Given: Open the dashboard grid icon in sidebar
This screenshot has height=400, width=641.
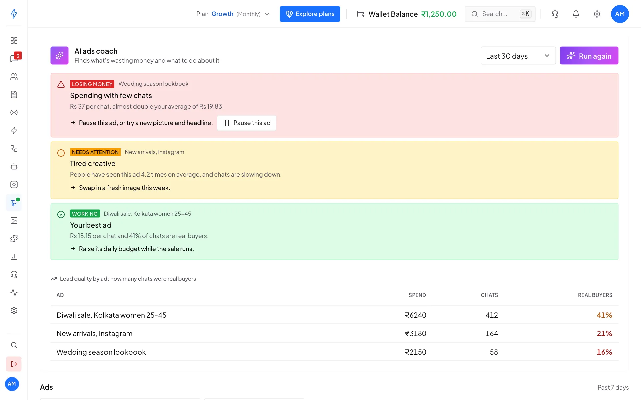Looking at the screenshot, I should pyautogui.click(x=14, y=40).
